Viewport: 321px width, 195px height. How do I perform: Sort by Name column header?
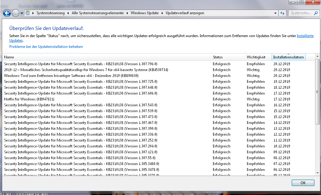pyautogui.click(x=106, y=57)
